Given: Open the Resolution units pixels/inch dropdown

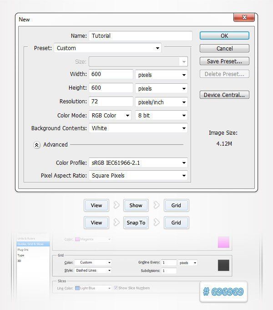Looking at the screenshot, I should point(162,102).
